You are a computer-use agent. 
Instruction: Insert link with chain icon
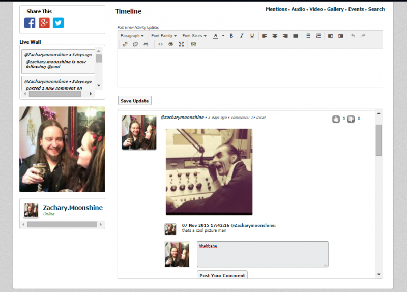click(x=125, y=44)
